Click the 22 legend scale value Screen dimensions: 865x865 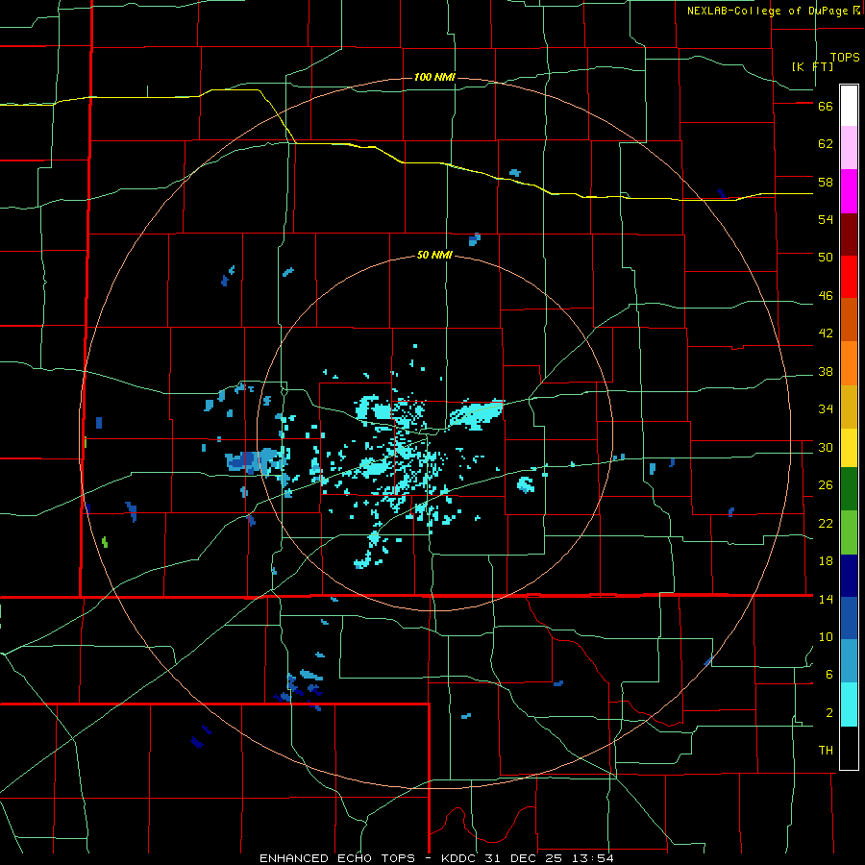(x=826, y=523)
